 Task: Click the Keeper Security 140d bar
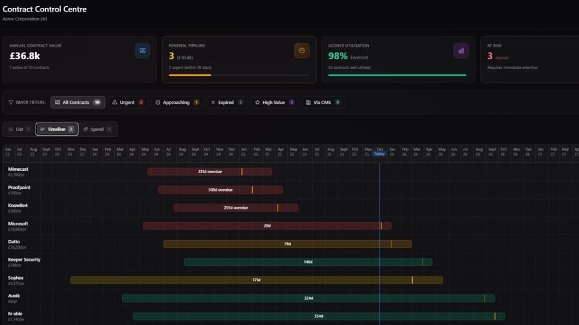coord(308,262)
